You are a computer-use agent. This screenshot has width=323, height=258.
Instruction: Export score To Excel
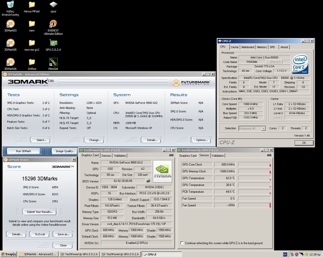[x=40, y=234]
